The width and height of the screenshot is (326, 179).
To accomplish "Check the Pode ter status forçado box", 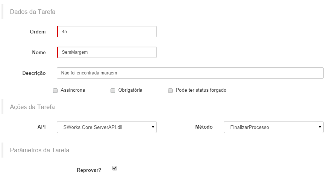I will (x=170, y=91).
